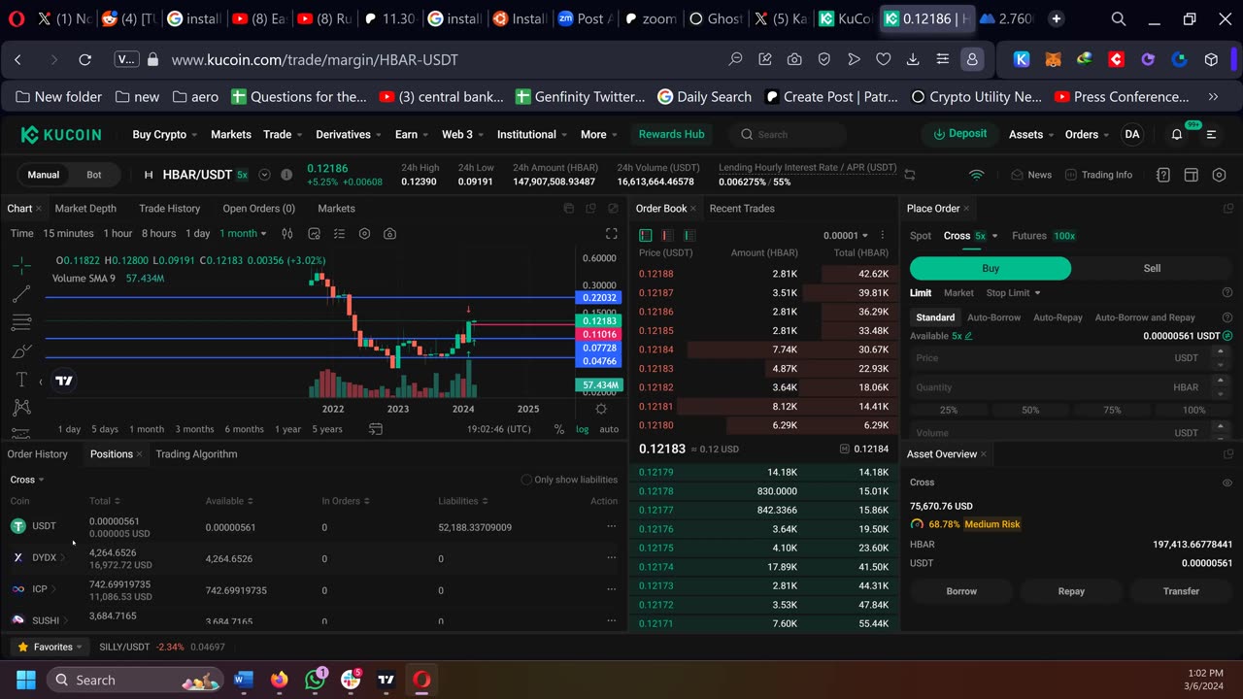Click the Price input field
The height and width of the screenshot is (699, 1243).
[x=1071, y=358]
